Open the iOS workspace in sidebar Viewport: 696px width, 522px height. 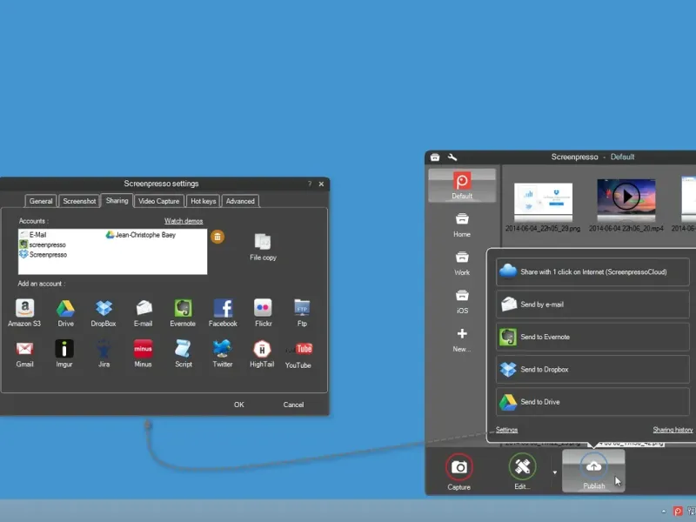462,301
